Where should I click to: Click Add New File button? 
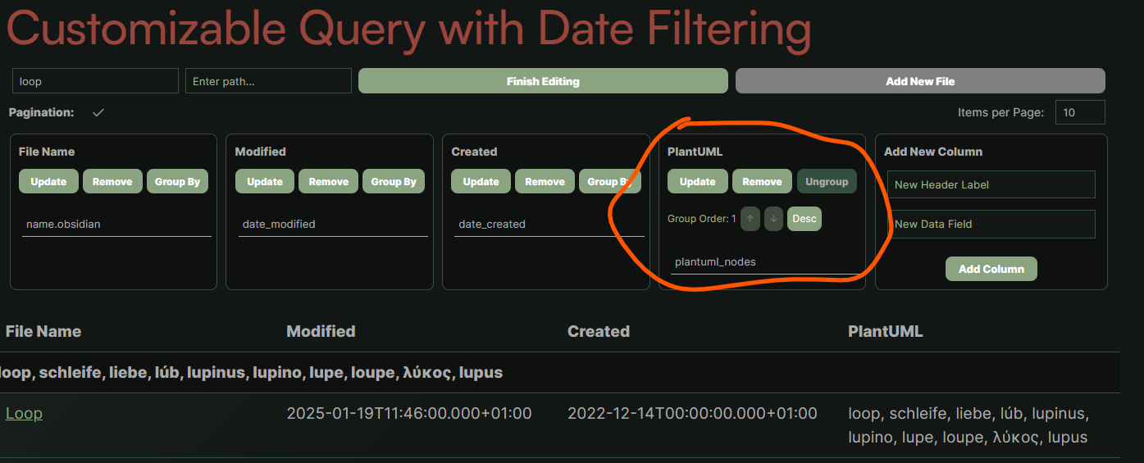[x=919, y=81]
